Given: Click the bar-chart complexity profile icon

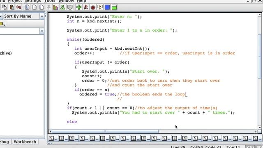Looking at the screenshot, I should pos(55,7).
